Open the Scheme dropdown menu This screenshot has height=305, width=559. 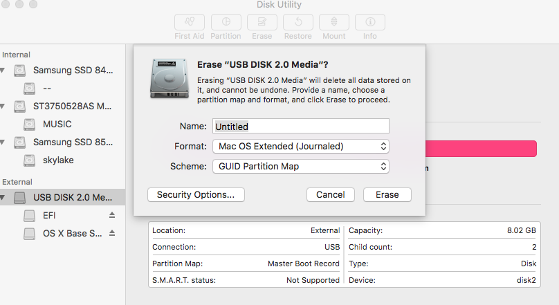click(x=302, y=167)
